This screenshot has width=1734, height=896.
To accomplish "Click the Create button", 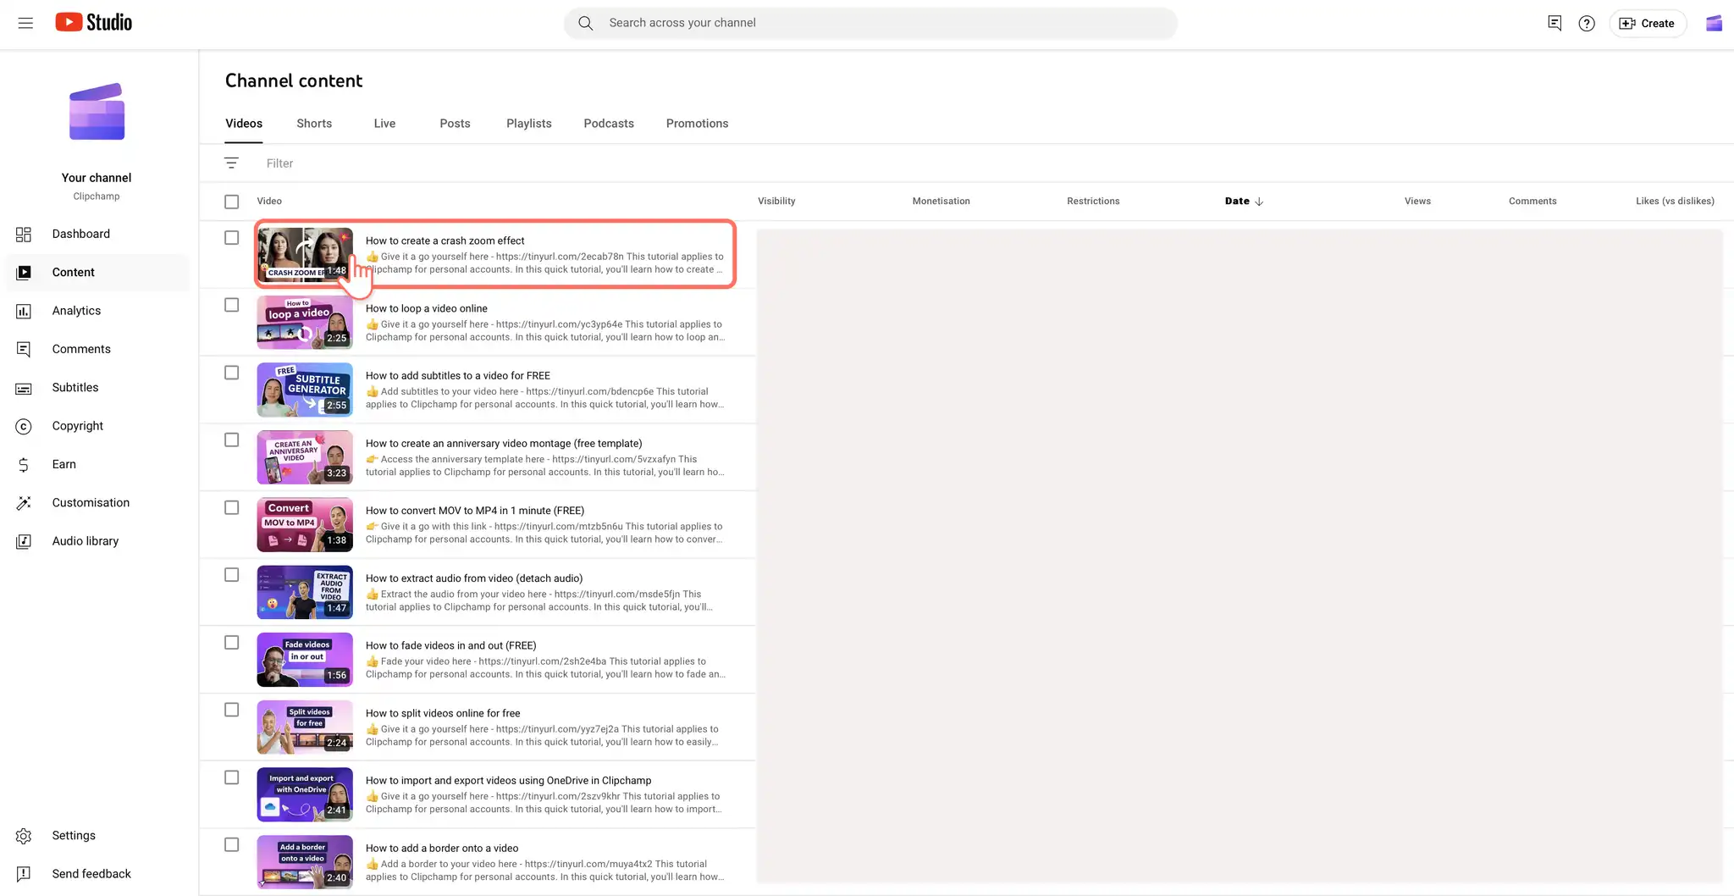I will tap(1648, 24).
